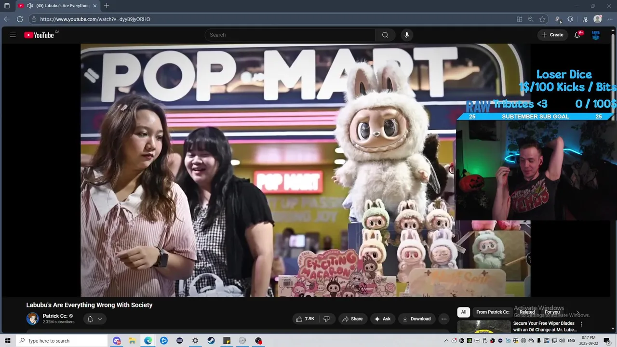617x347 pixels.
Task: Open options for the wiper blades ad
Action: (581, 324)
